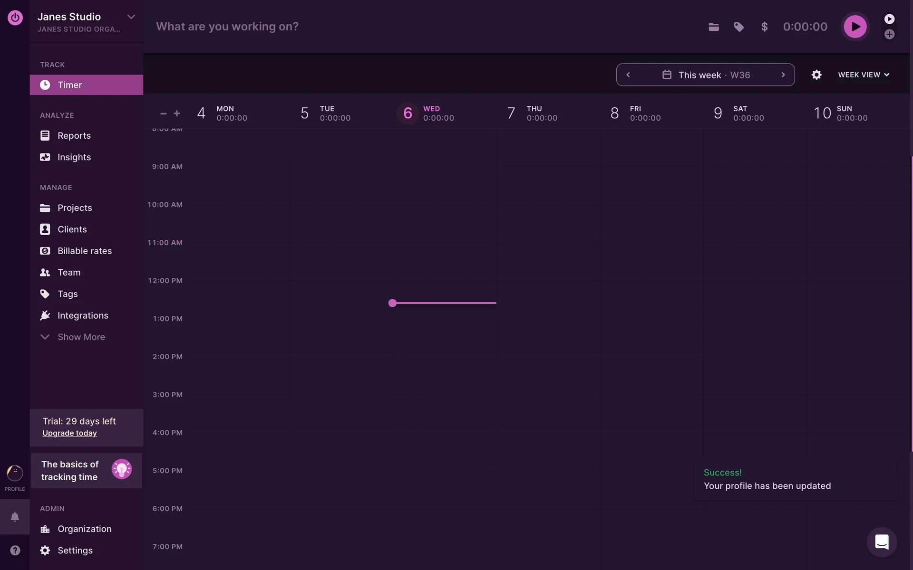Switch to manual mode plus icon
This screenshot has height=570, width=913.
(x=889, y=35)
